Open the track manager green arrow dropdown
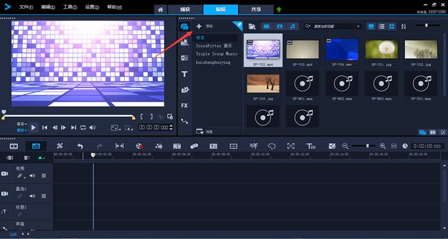Viewport: 448px width, 239px height. [x=42, y=158]
